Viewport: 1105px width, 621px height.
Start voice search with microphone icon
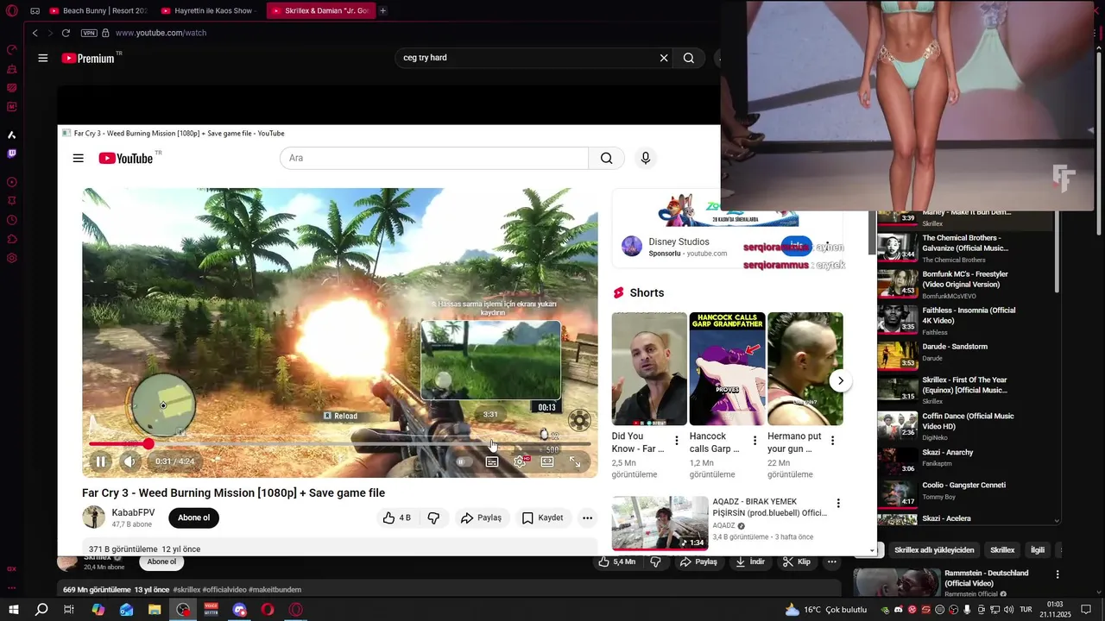(645, 158)
